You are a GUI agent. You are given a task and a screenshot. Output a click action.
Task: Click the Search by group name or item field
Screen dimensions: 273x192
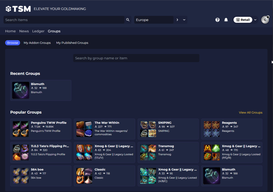tap(136, 58)
